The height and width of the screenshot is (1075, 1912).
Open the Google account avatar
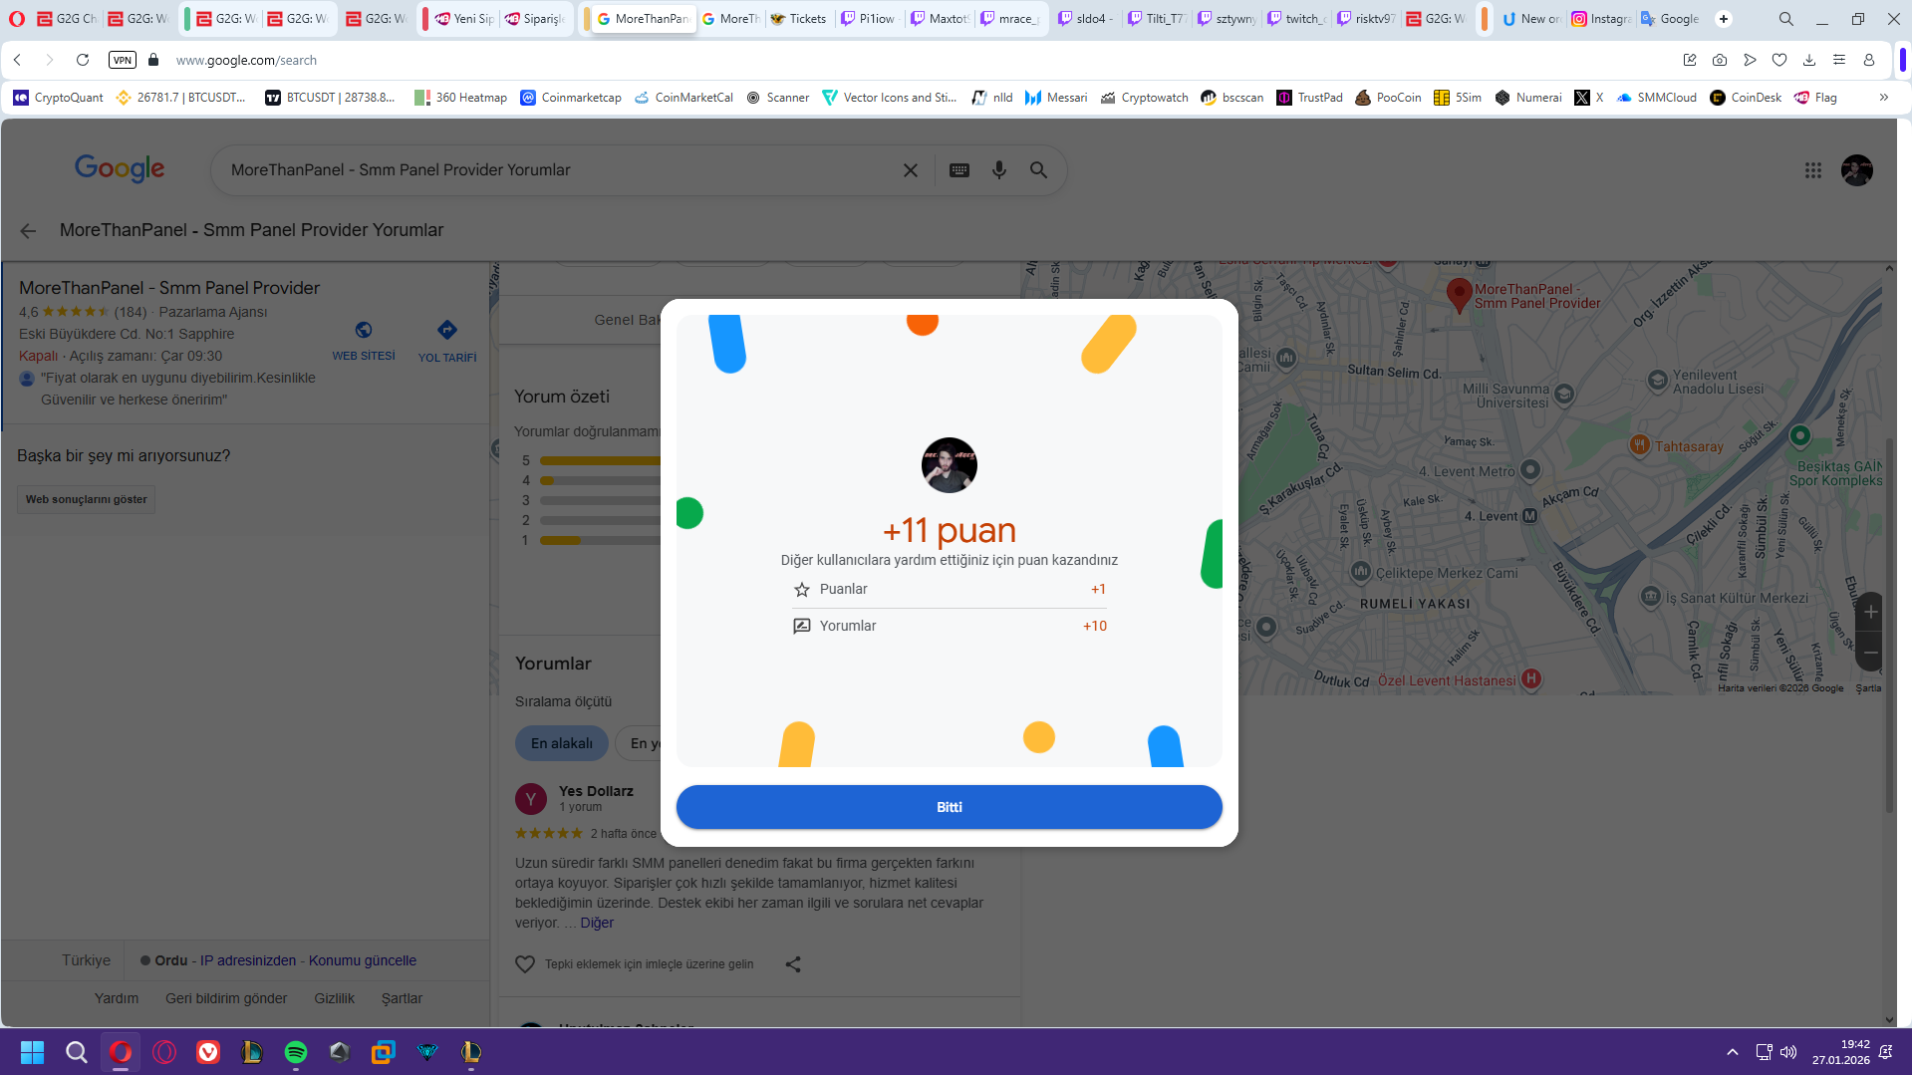click(1857, 170)
